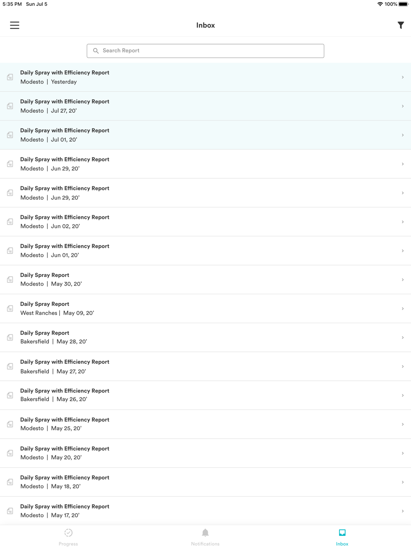Expand chevron for Jul 27 Modesto report

(403, 106)
